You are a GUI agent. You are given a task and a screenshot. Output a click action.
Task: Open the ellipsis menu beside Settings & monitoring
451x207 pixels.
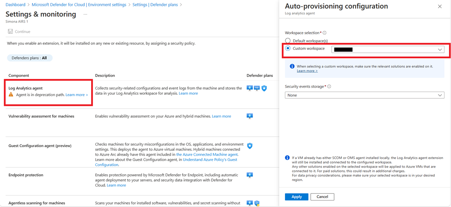(86, 14)
